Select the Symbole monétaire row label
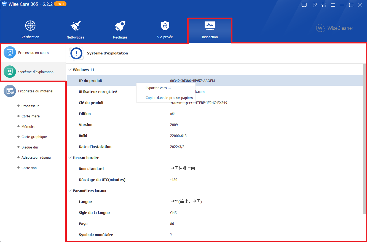The image size is (367, 242). pyautogui.click(x=96, y=235)
